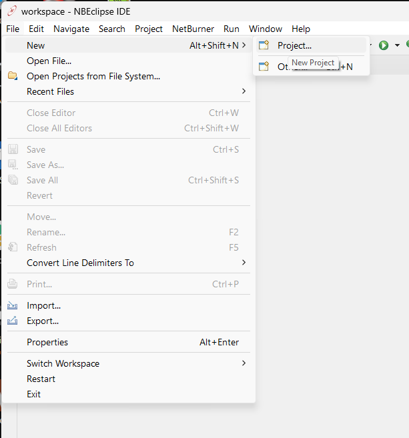The width and height of the screenshot is (409, 438).
Task: Click the folder icon beside Open Projects
Action: tap(13, 76)
